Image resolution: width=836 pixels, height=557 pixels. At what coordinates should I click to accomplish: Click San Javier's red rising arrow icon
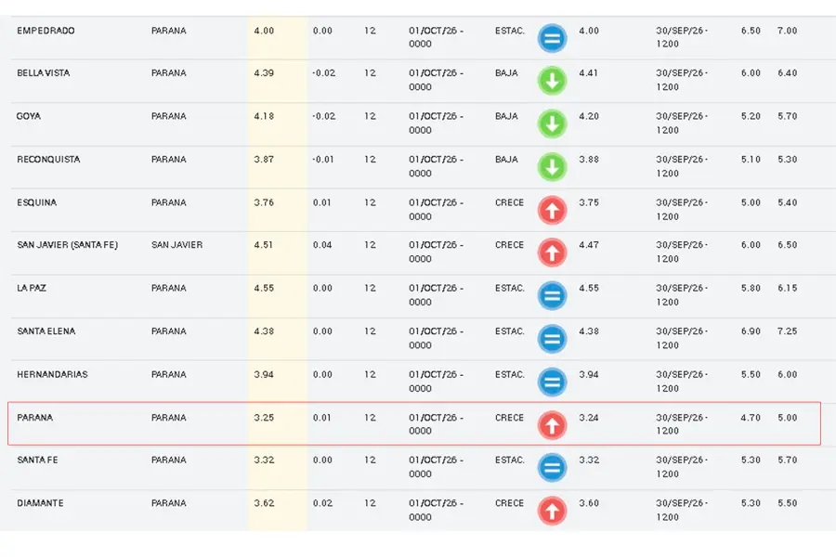tap(552, 253)
